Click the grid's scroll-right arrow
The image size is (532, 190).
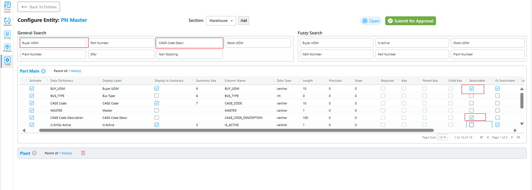click(515, 130)
